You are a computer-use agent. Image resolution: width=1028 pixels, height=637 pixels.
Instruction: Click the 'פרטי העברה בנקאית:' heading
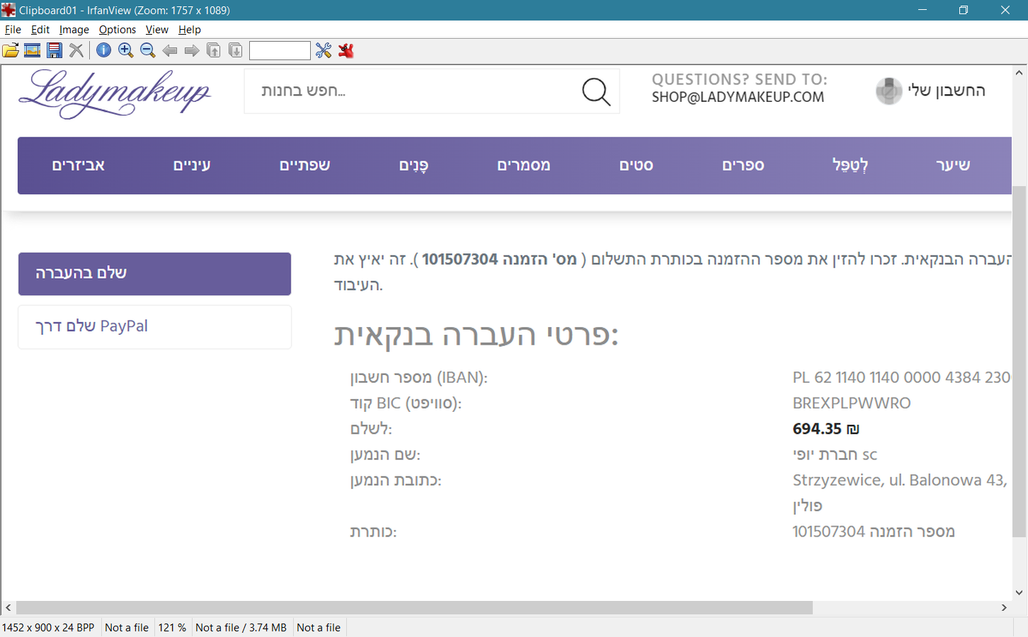click(x=476, y=335)
